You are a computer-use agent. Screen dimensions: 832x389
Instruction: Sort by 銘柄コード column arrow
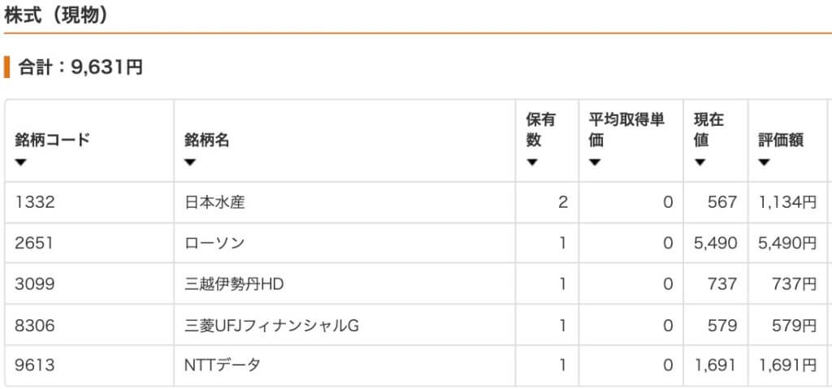pyautogui.click(x=20, y=163)
